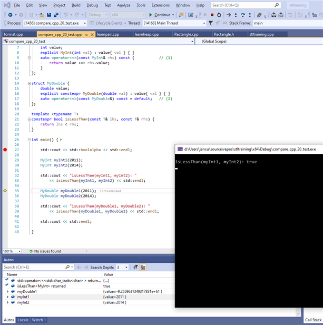323x325 pixels.
Task: Click the Save All toolbar icon
Action: [x=55, y=15]
